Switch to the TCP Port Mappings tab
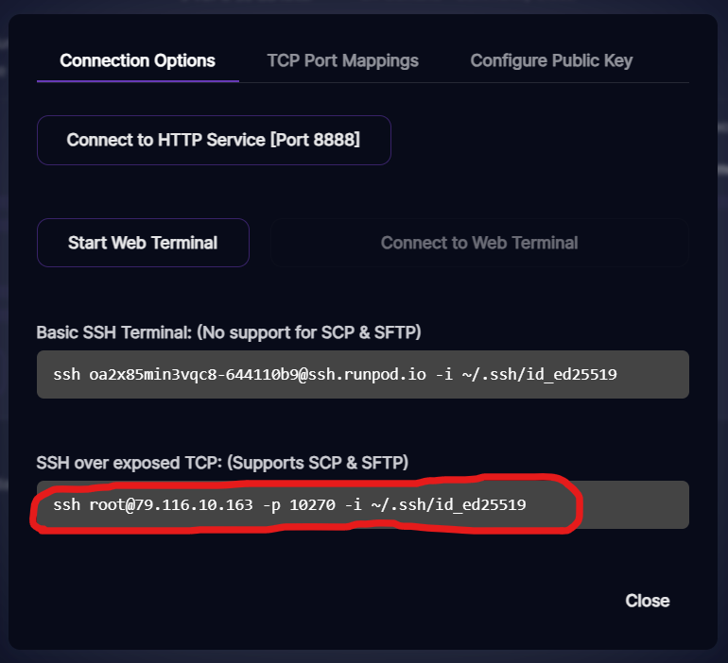This screenshot has height=663, width=728. click(342, 60)
